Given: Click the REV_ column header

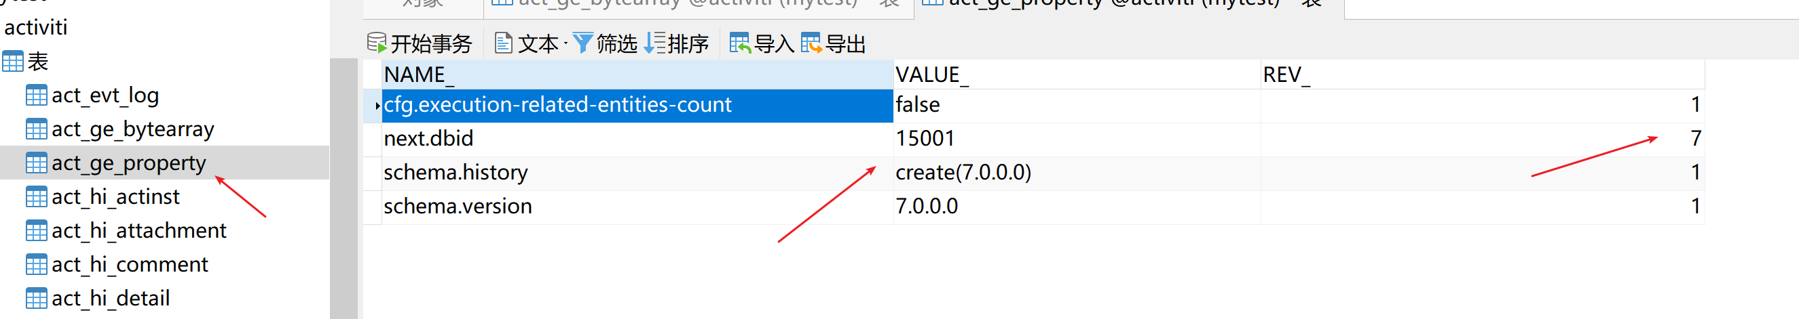Looking at the screenshot, I should tap(1483, 75).
